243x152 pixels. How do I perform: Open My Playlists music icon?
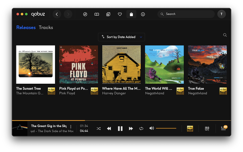(108, 14)
